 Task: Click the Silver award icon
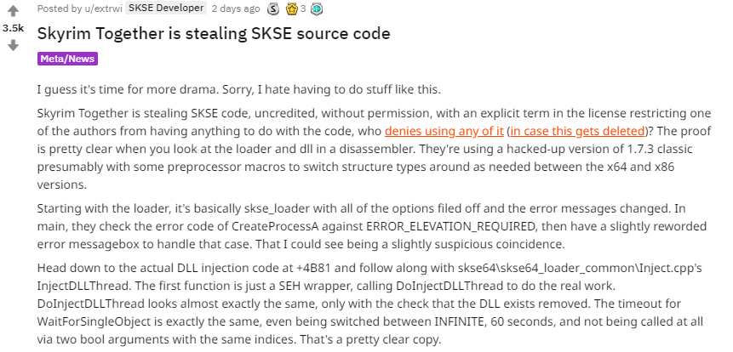point(273,9)
